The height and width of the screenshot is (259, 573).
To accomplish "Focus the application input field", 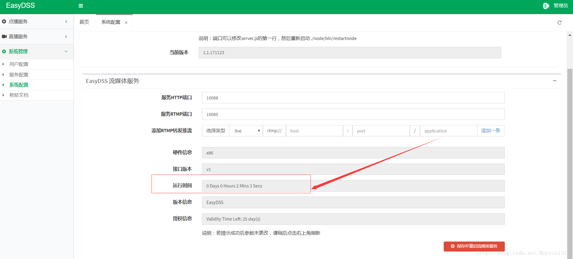I will (x=449, y=131).
